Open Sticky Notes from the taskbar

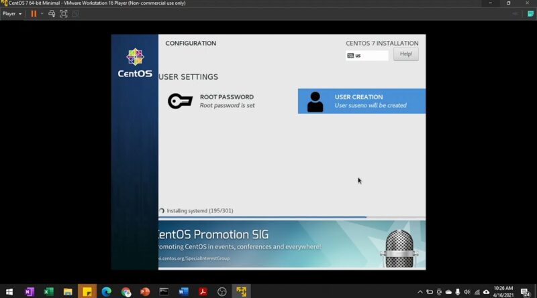(x=87, y=291)
